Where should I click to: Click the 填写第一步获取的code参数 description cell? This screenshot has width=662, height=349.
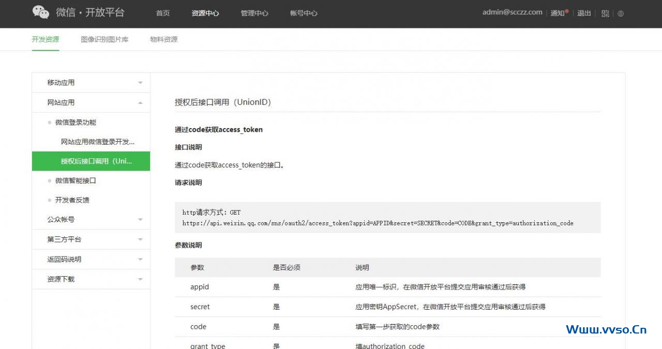(398, 327)
